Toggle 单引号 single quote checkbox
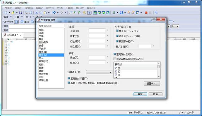Image resolution: width=202 pixels, height=116 pixels. click(x=117, y=31)
